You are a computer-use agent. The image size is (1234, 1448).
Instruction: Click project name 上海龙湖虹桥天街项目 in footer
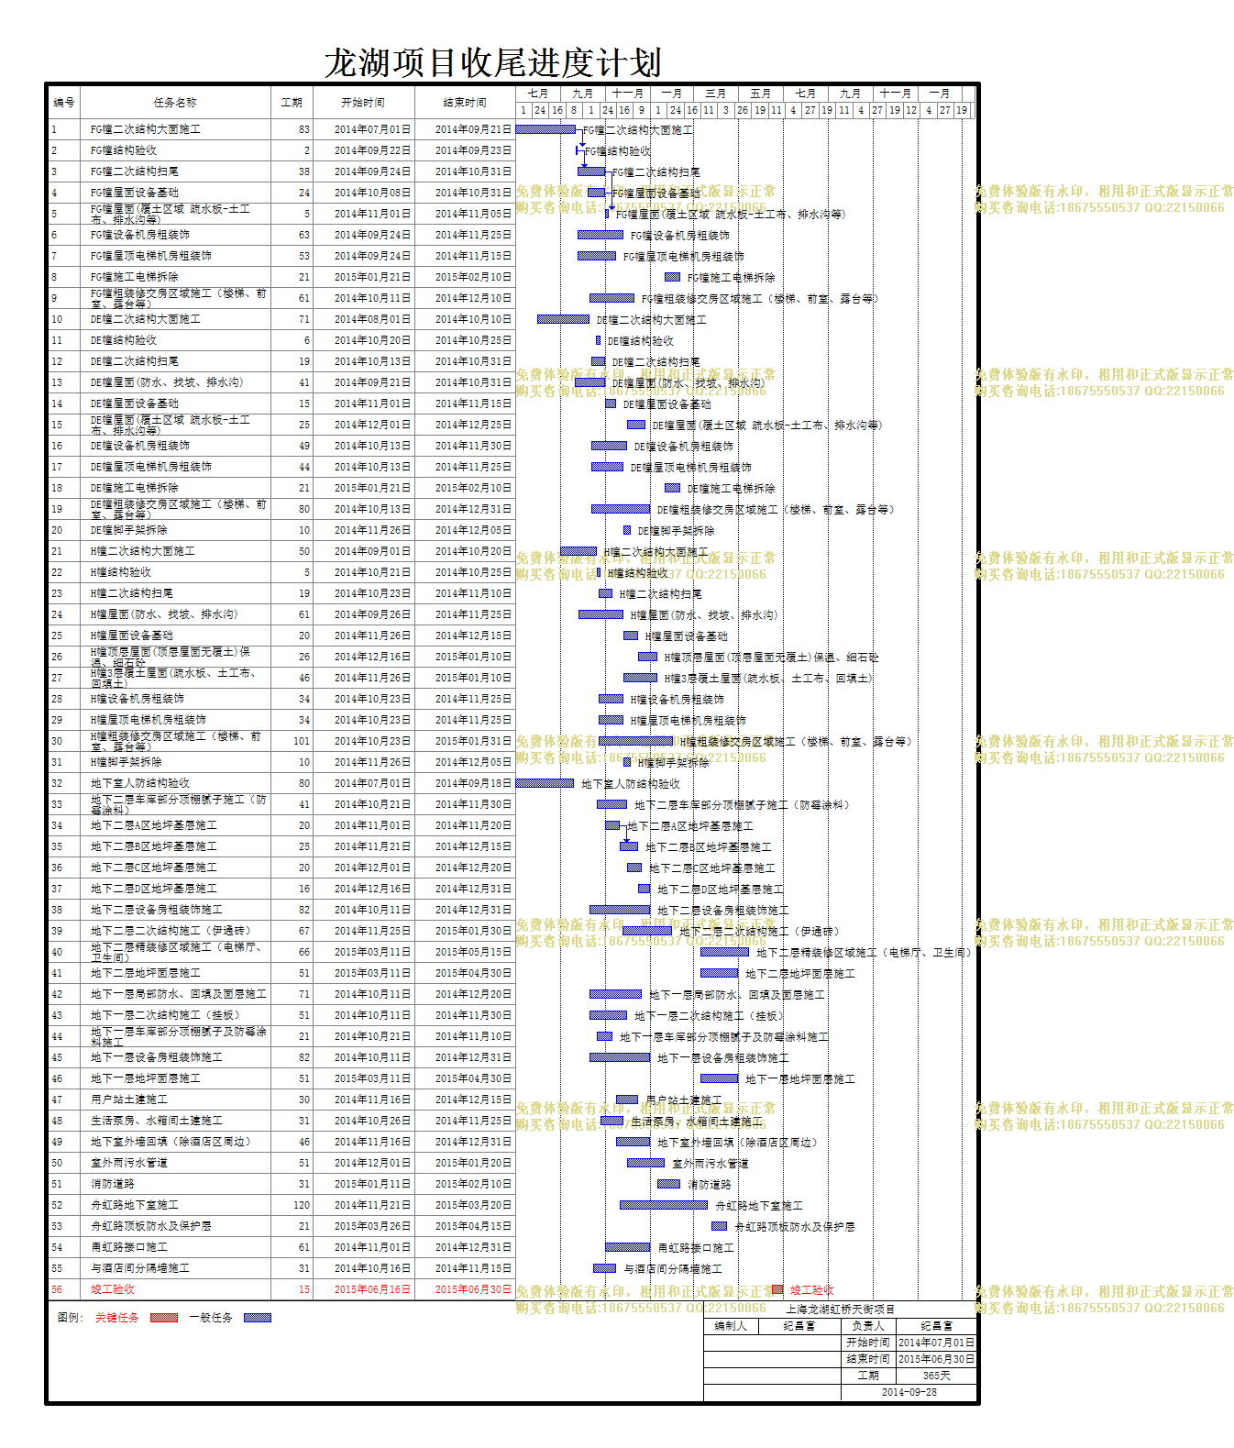841,1310
